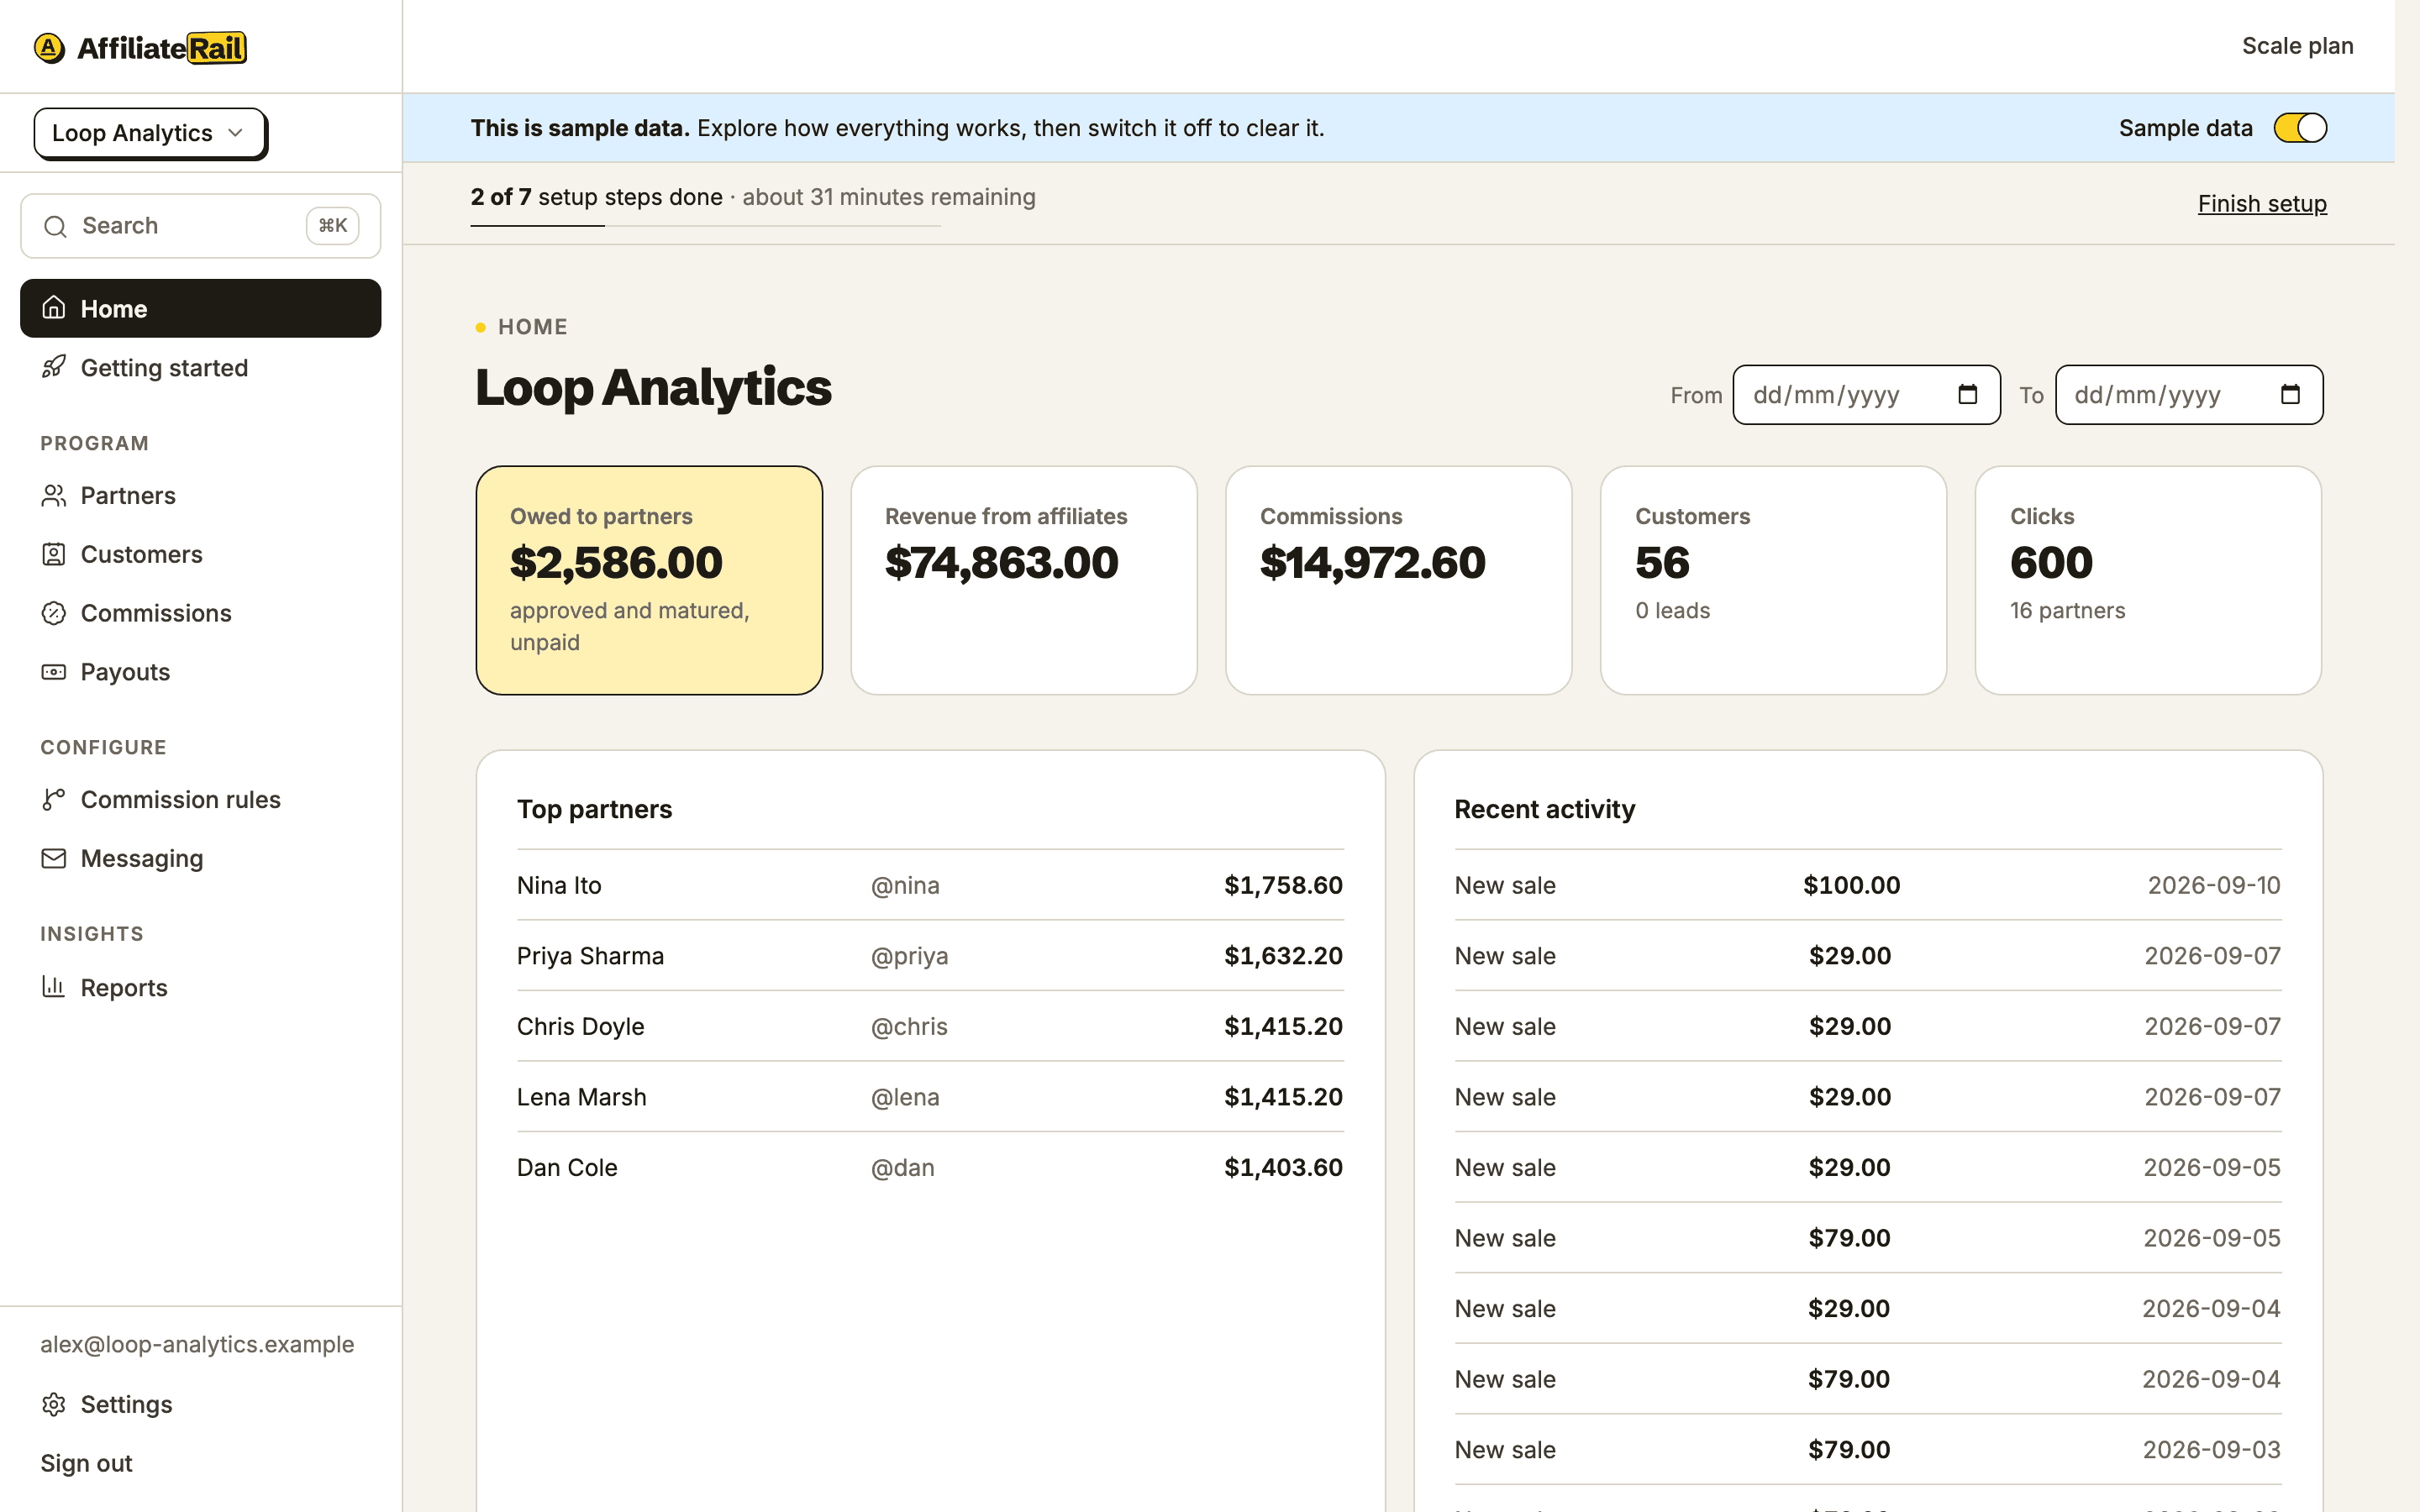The width and height of the screenshot is (2420, 1512).
Task: Click the Getting started rocket icon
Action: point(54,367)
